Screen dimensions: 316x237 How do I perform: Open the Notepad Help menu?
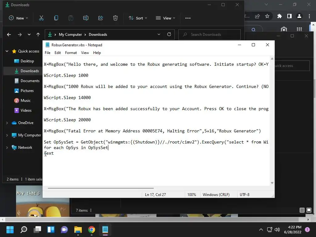97,53
